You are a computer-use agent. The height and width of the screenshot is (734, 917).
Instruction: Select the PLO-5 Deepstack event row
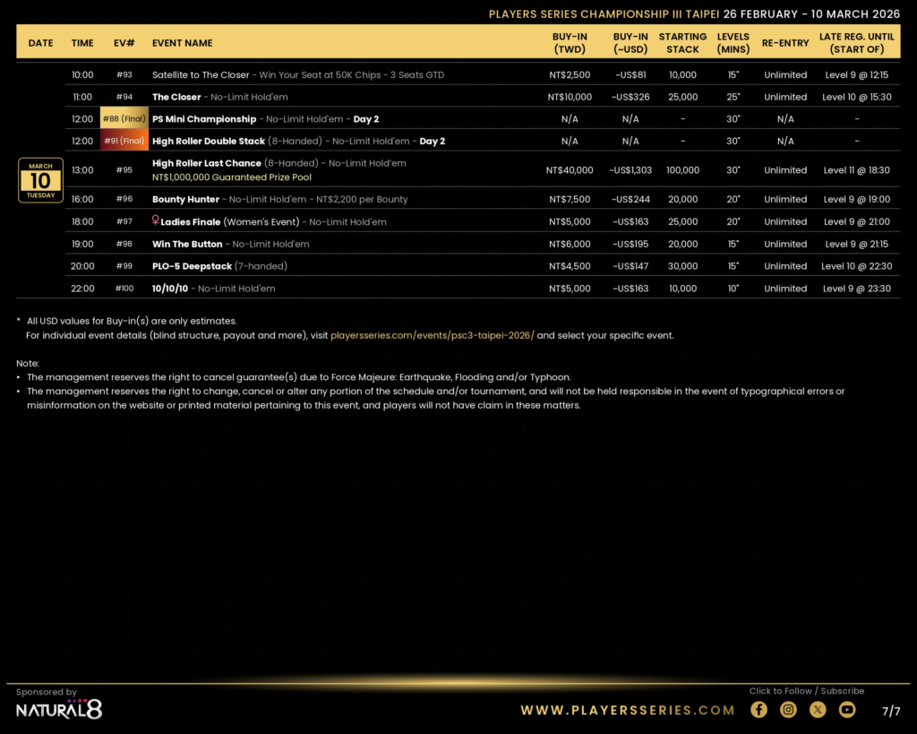coord(192,266)
